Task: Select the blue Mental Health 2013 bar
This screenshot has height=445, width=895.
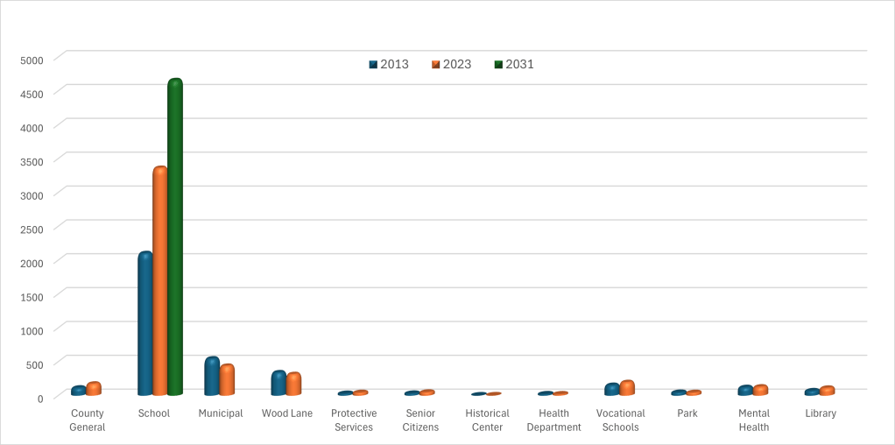Action: (745, 391)
